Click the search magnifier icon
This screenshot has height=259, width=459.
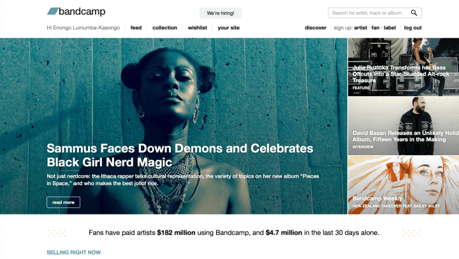414,13
